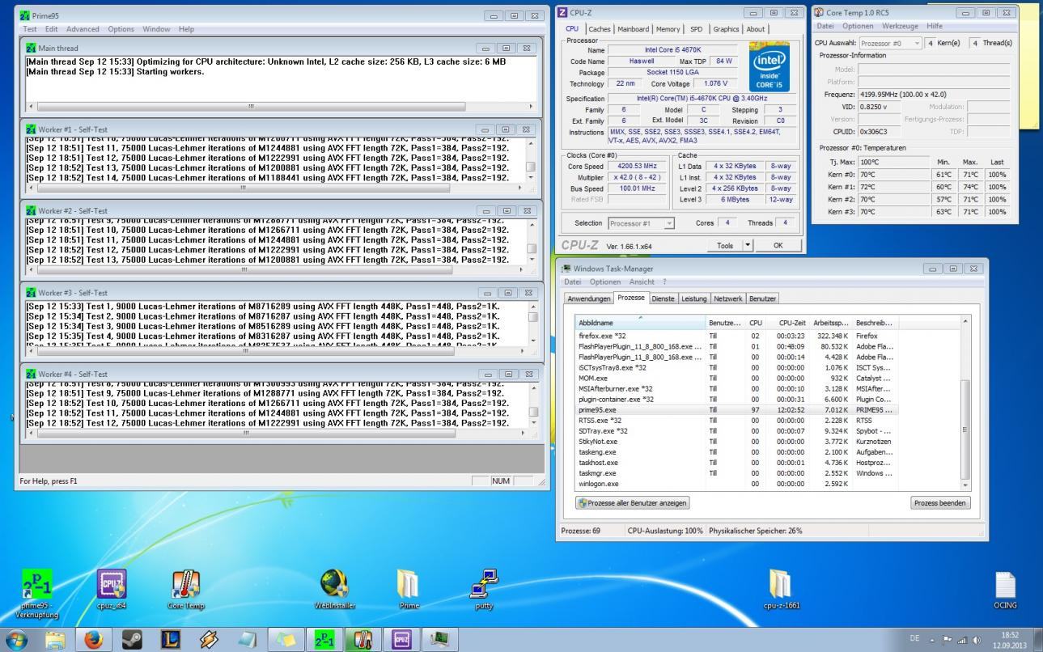The width and height of the screenshot is (1043, 652).
Task: Open the WebInstaller desktop icon
Action: pyautogui.click(x=335, y=584)
